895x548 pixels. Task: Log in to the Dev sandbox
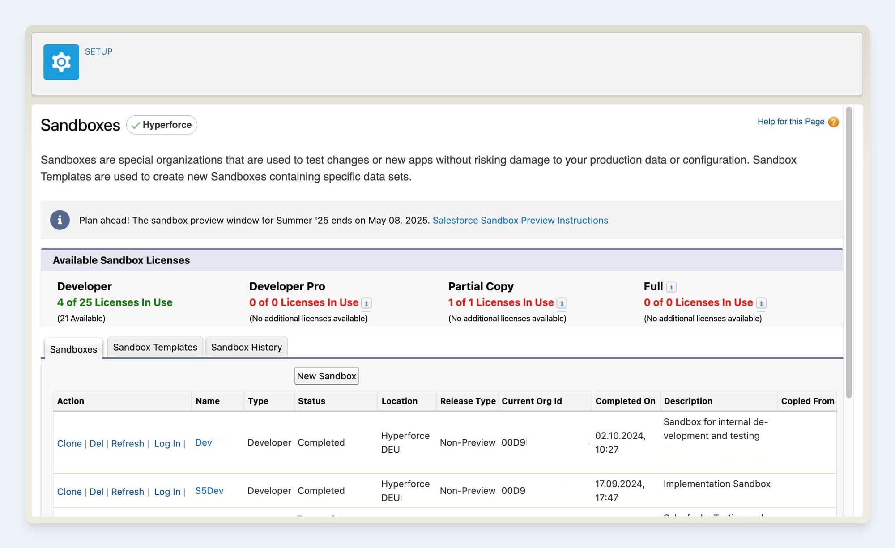tap(167, 443)
